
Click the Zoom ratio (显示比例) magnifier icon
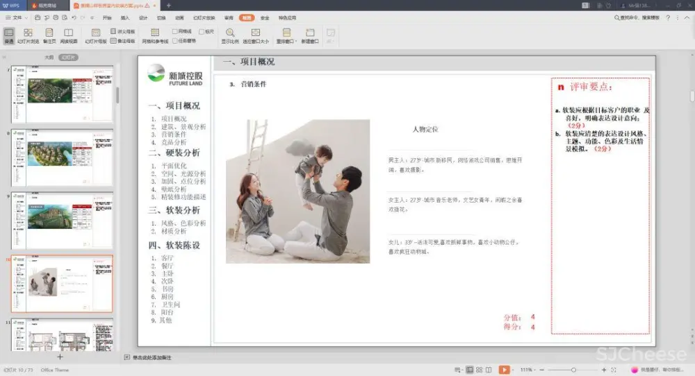click(229, 35)
